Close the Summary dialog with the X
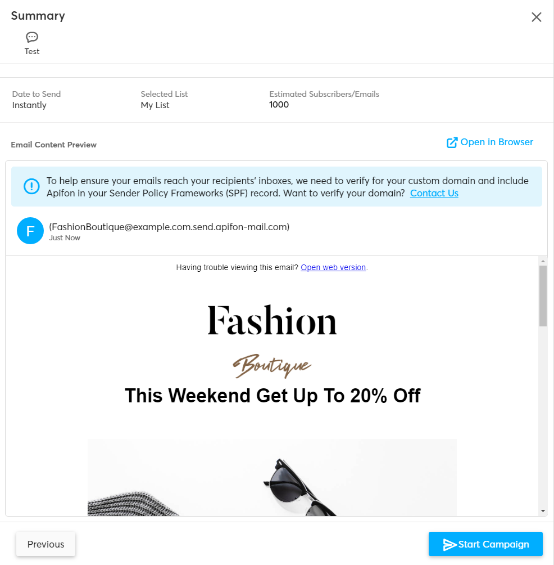Screen dimensions: 554x565 coord(537,17)
